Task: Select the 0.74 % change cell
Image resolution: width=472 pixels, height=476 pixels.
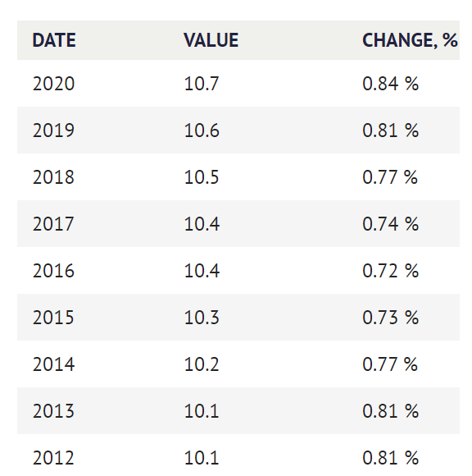Action: click(x=390, y=224)
